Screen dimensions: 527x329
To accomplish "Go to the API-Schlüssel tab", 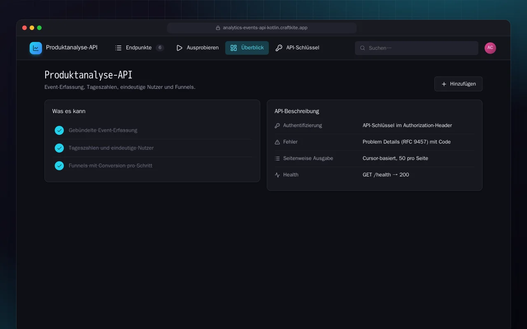I will point(297,48).
